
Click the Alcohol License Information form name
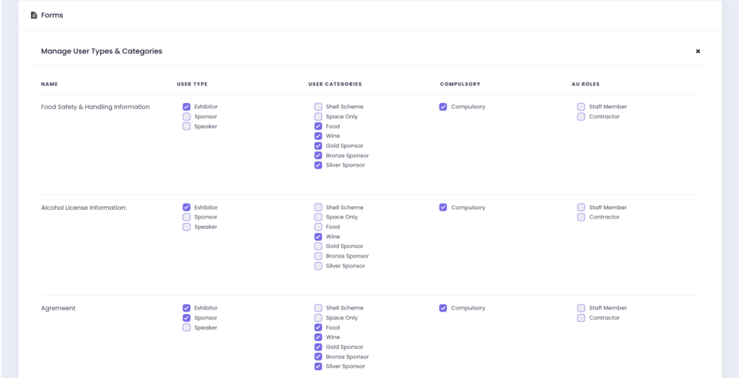(x=84, y=208)
